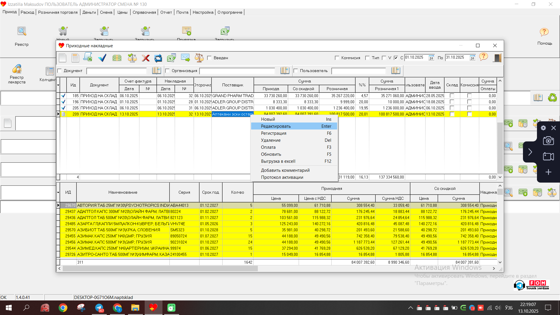Open the Документ lookup book button

156,71
